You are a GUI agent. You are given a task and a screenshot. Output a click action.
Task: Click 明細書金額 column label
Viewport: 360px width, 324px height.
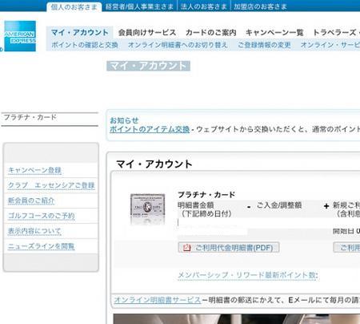click(x=196, y=205)
